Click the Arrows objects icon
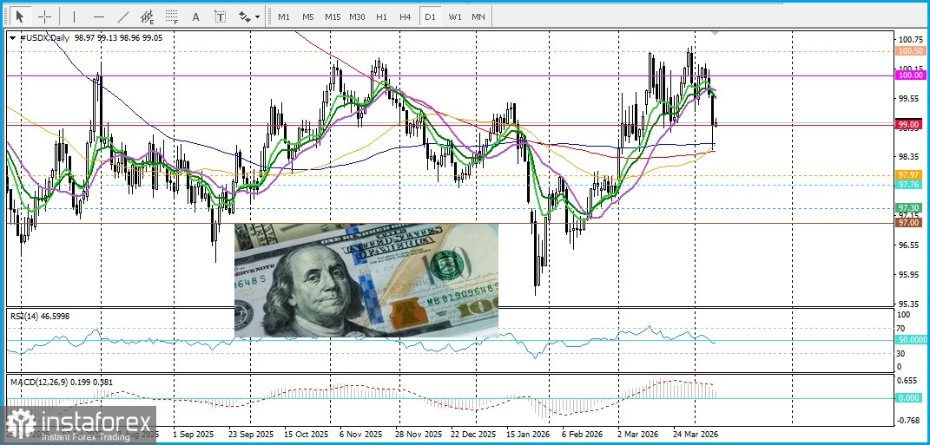 tap(244, 16)
